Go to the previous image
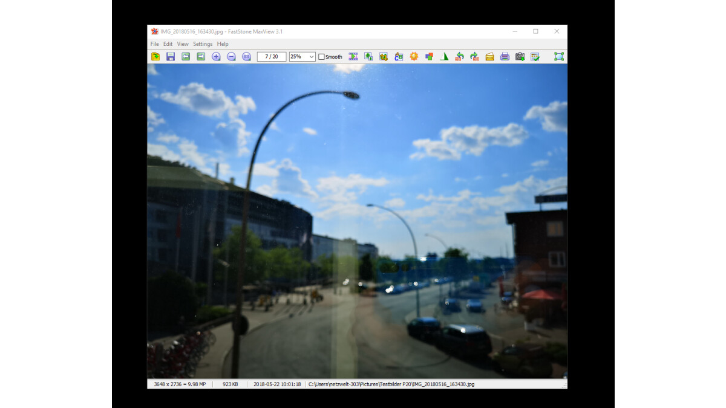Screen dimensions: 726x408 point(186,56)
